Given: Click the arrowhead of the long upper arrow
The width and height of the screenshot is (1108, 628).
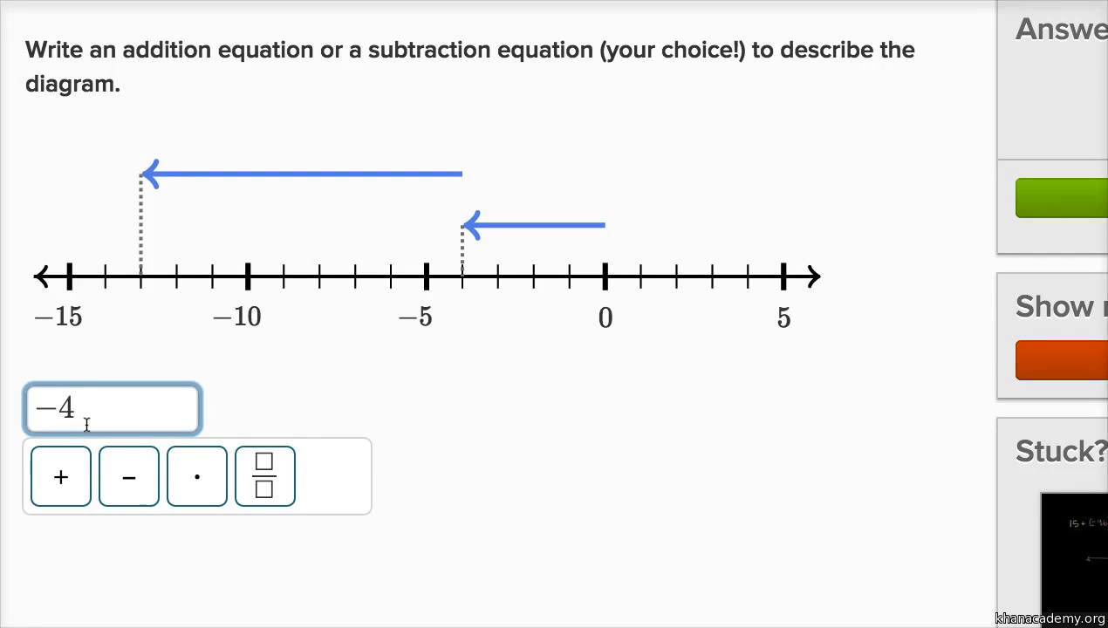Looking at the screenshot, I should point(149,174).
